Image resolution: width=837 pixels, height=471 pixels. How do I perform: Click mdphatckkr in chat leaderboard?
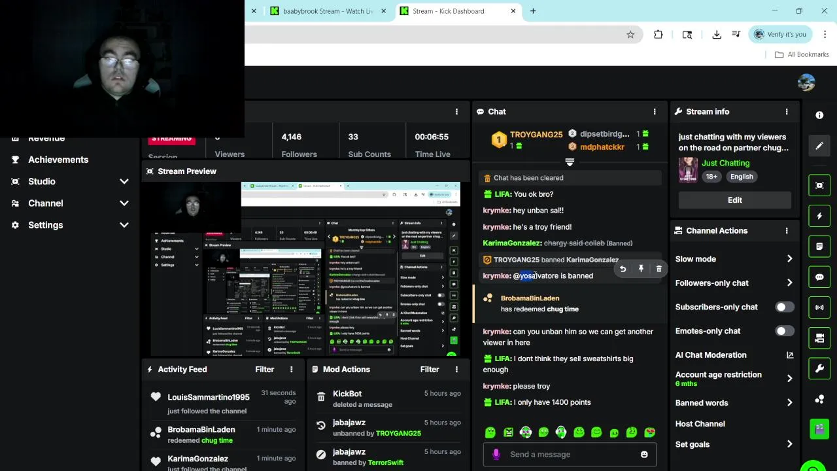(x=602, y=147)
